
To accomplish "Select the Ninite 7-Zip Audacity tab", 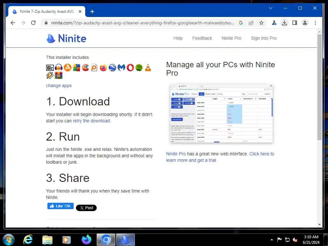I will [x=47, y=12].
